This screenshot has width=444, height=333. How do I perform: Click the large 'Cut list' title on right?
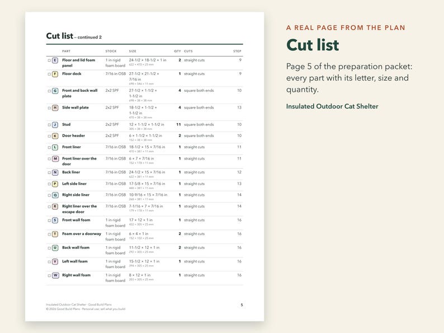click(313, 45)
